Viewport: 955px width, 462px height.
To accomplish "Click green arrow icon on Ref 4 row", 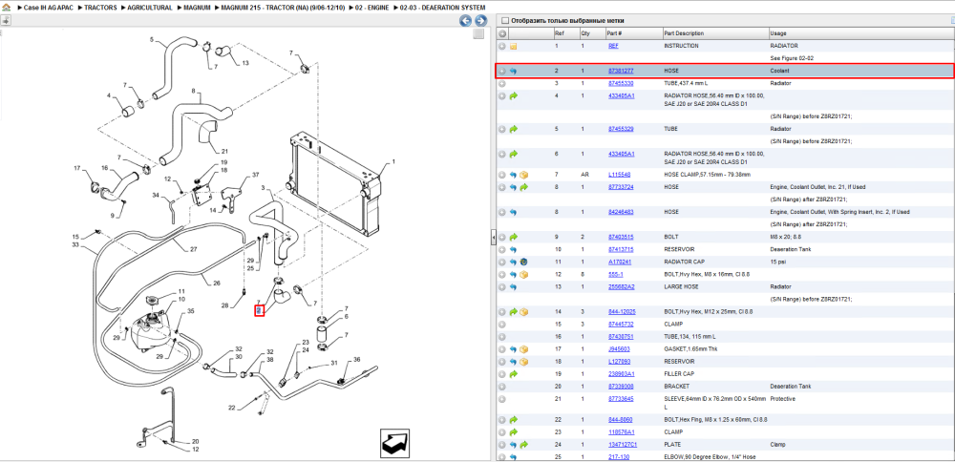I will pyautogui.click(x=514, y=96).
